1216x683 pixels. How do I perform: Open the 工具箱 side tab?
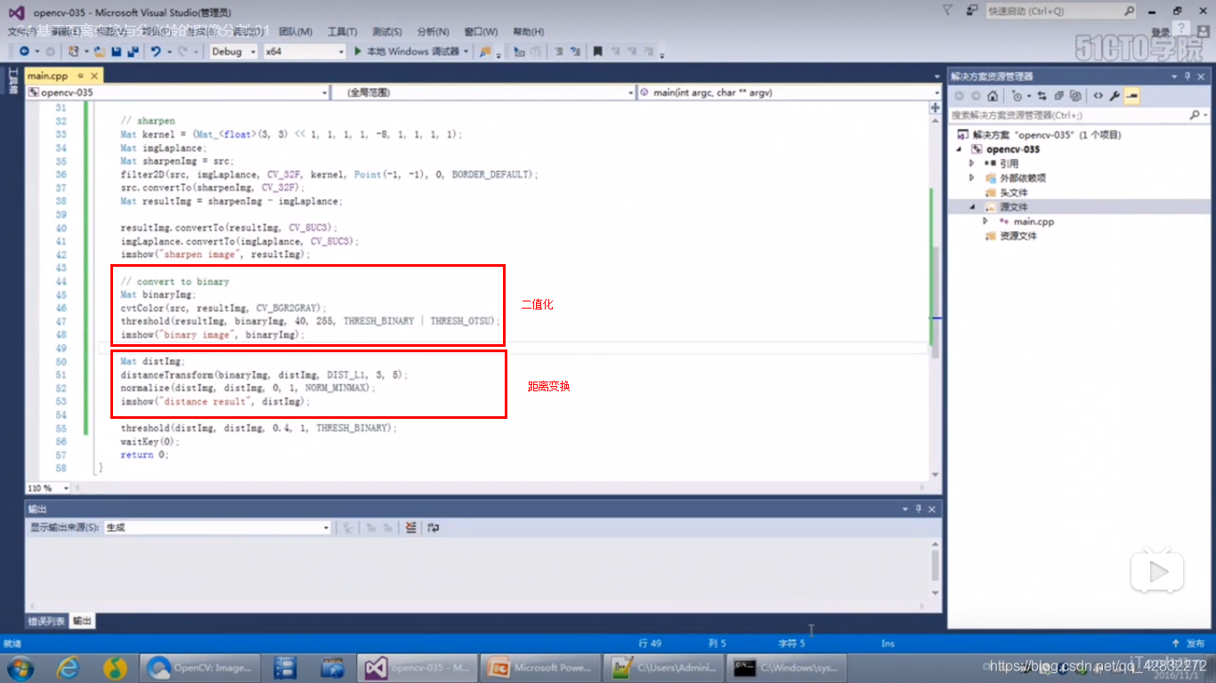(x=12, y=81)
